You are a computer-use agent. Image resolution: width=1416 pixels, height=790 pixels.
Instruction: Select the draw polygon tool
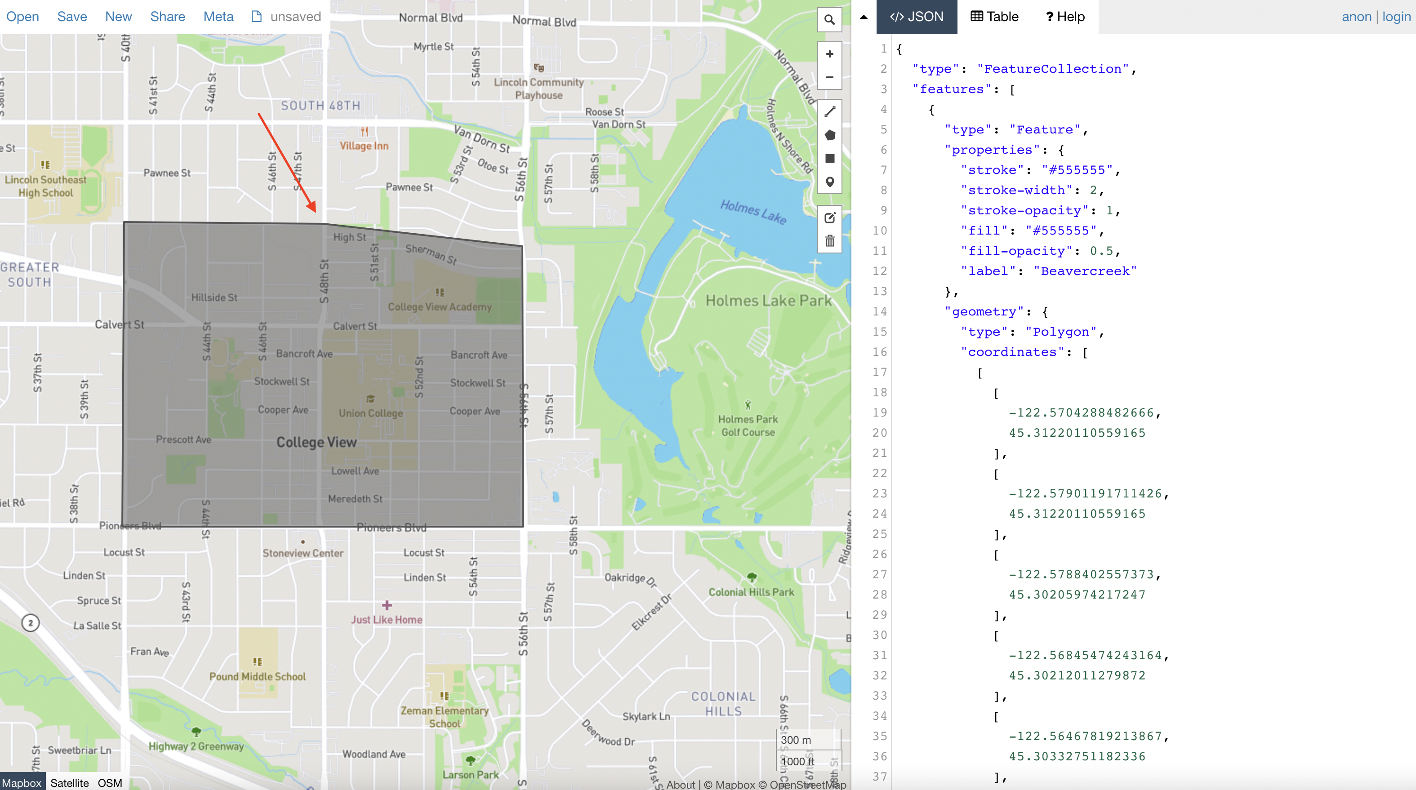click(x=829, y=135)
